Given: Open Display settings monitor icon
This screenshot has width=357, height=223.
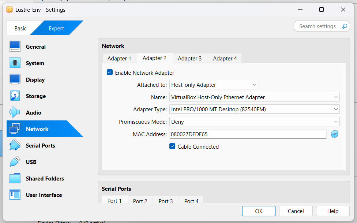Looking at the screenshot, I should 15,79.
